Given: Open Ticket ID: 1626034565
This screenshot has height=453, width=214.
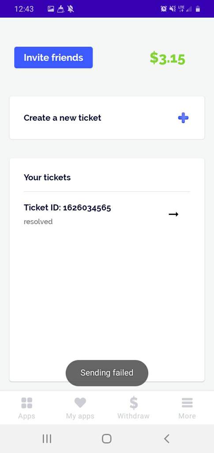Looking at the screenshot, I should (x=107, y=214).
